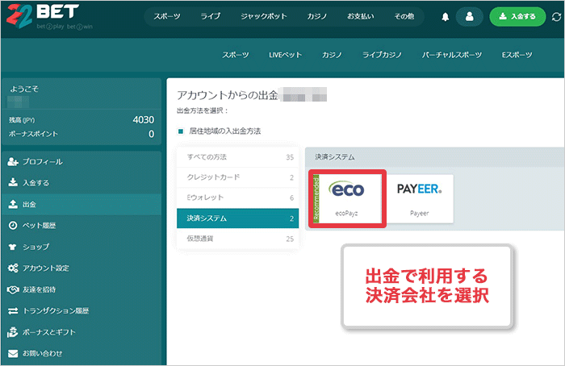Viewport: 565px width, 366px height.
Task: Click the balance value 4030
Action: [144, 120]
